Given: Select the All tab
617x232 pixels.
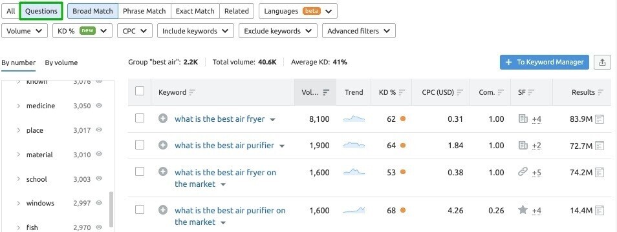Looking at the screenshot, I should tap(10, 11).
